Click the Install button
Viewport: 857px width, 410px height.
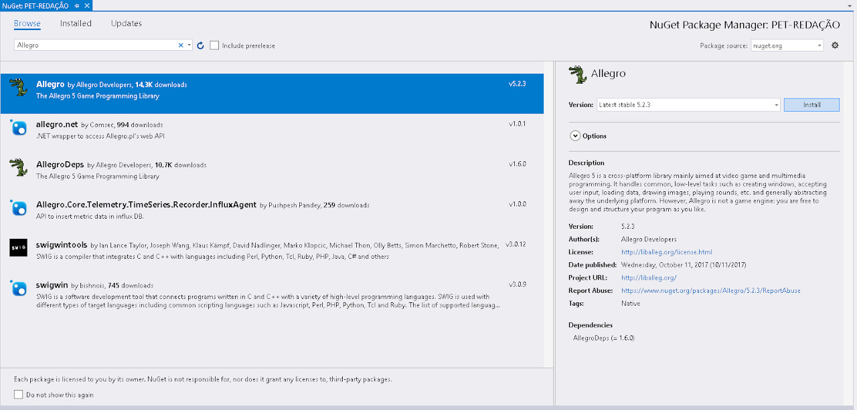811,105
